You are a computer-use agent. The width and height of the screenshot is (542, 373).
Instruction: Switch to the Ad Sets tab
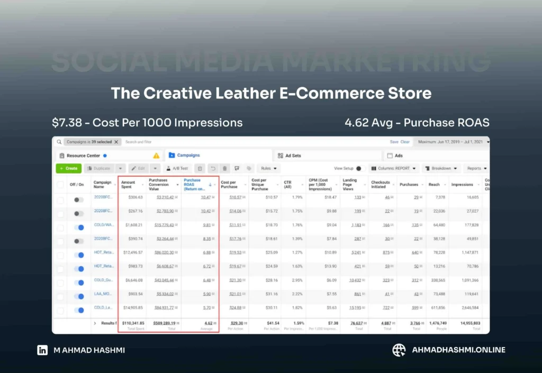click(x=292, y=156)
